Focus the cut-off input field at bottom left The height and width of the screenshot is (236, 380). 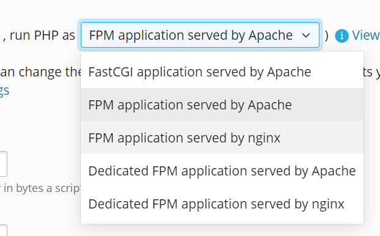pyautogui.click(x=4, y=230)
